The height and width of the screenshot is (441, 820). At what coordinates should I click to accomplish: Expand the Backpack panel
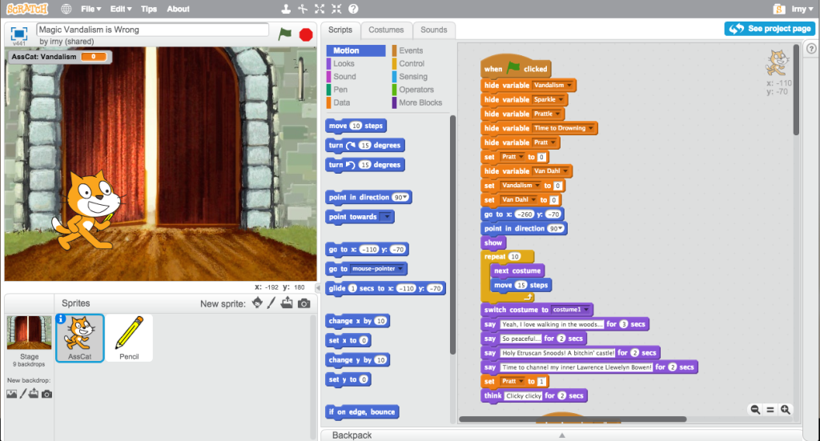(x=561, y=435)
